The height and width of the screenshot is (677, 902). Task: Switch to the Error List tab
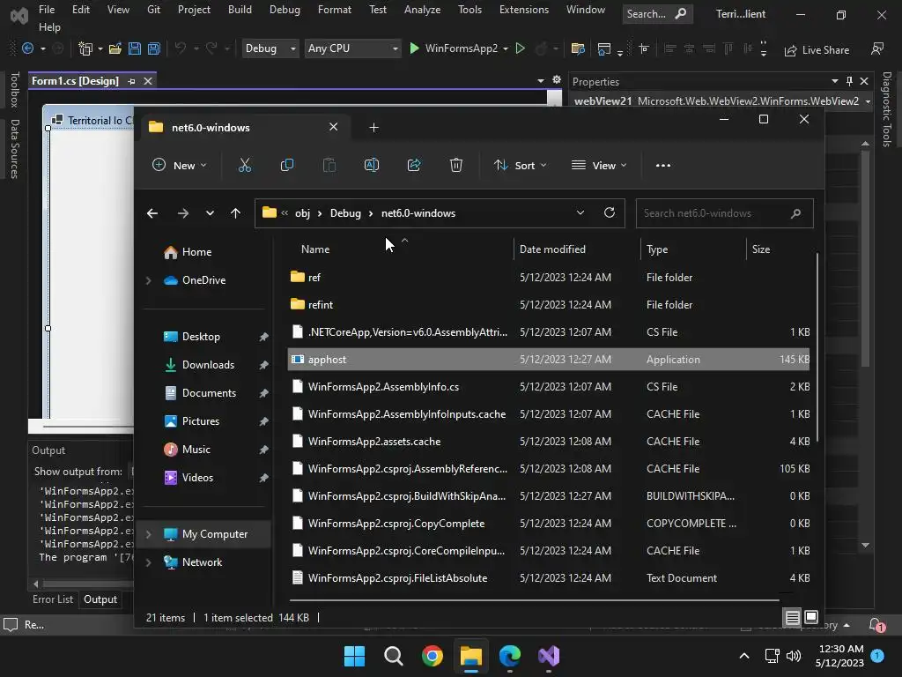(53, 599)
